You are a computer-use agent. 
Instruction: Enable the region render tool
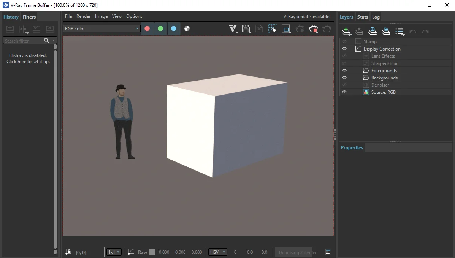(x=286, y=29)
